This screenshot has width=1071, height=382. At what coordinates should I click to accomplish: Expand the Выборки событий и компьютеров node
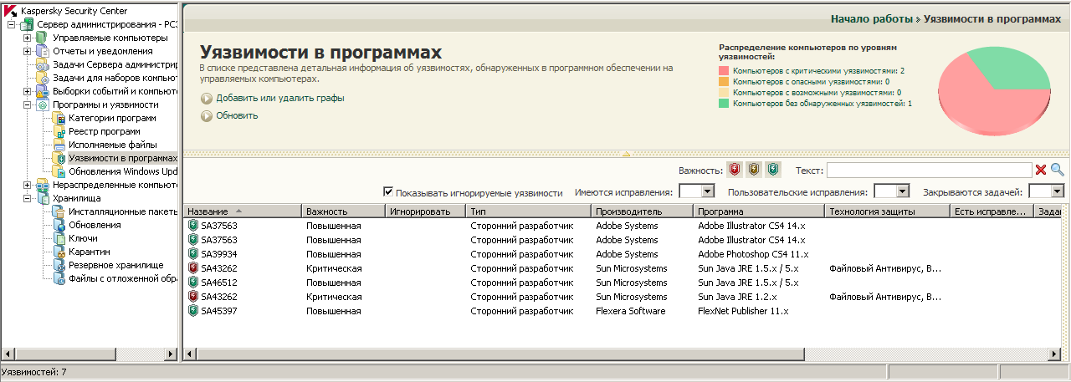27,91
